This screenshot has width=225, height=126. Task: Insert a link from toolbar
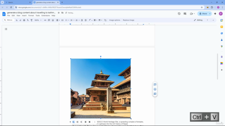[45, 20]
